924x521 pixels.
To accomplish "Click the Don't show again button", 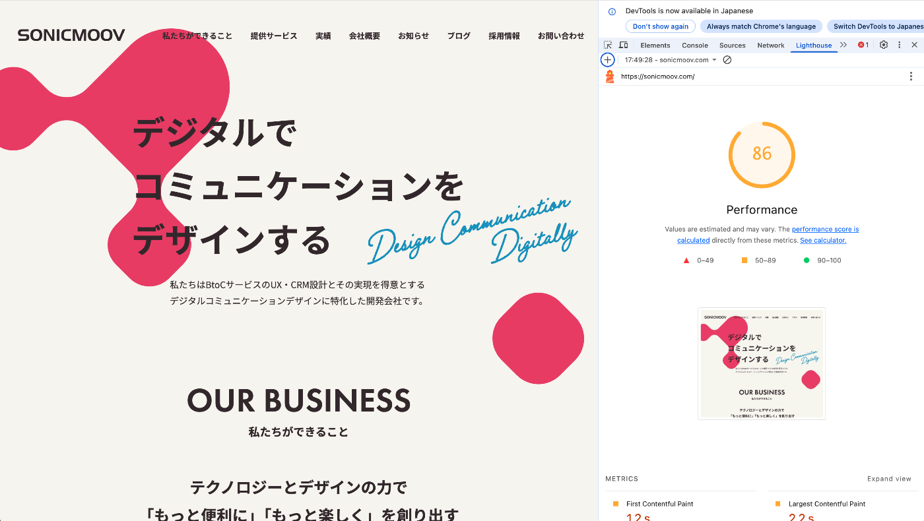I will click(x=660, y=26).
